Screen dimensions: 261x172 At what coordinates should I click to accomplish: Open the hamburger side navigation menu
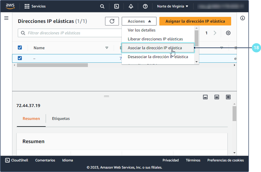click(x=6, y=18)
